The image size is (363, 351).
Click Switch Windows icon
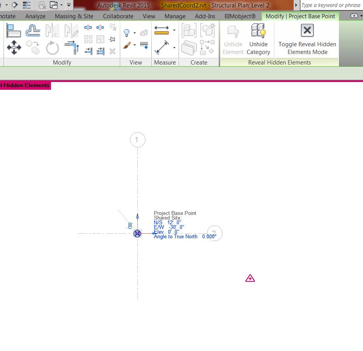click(54, 5)
